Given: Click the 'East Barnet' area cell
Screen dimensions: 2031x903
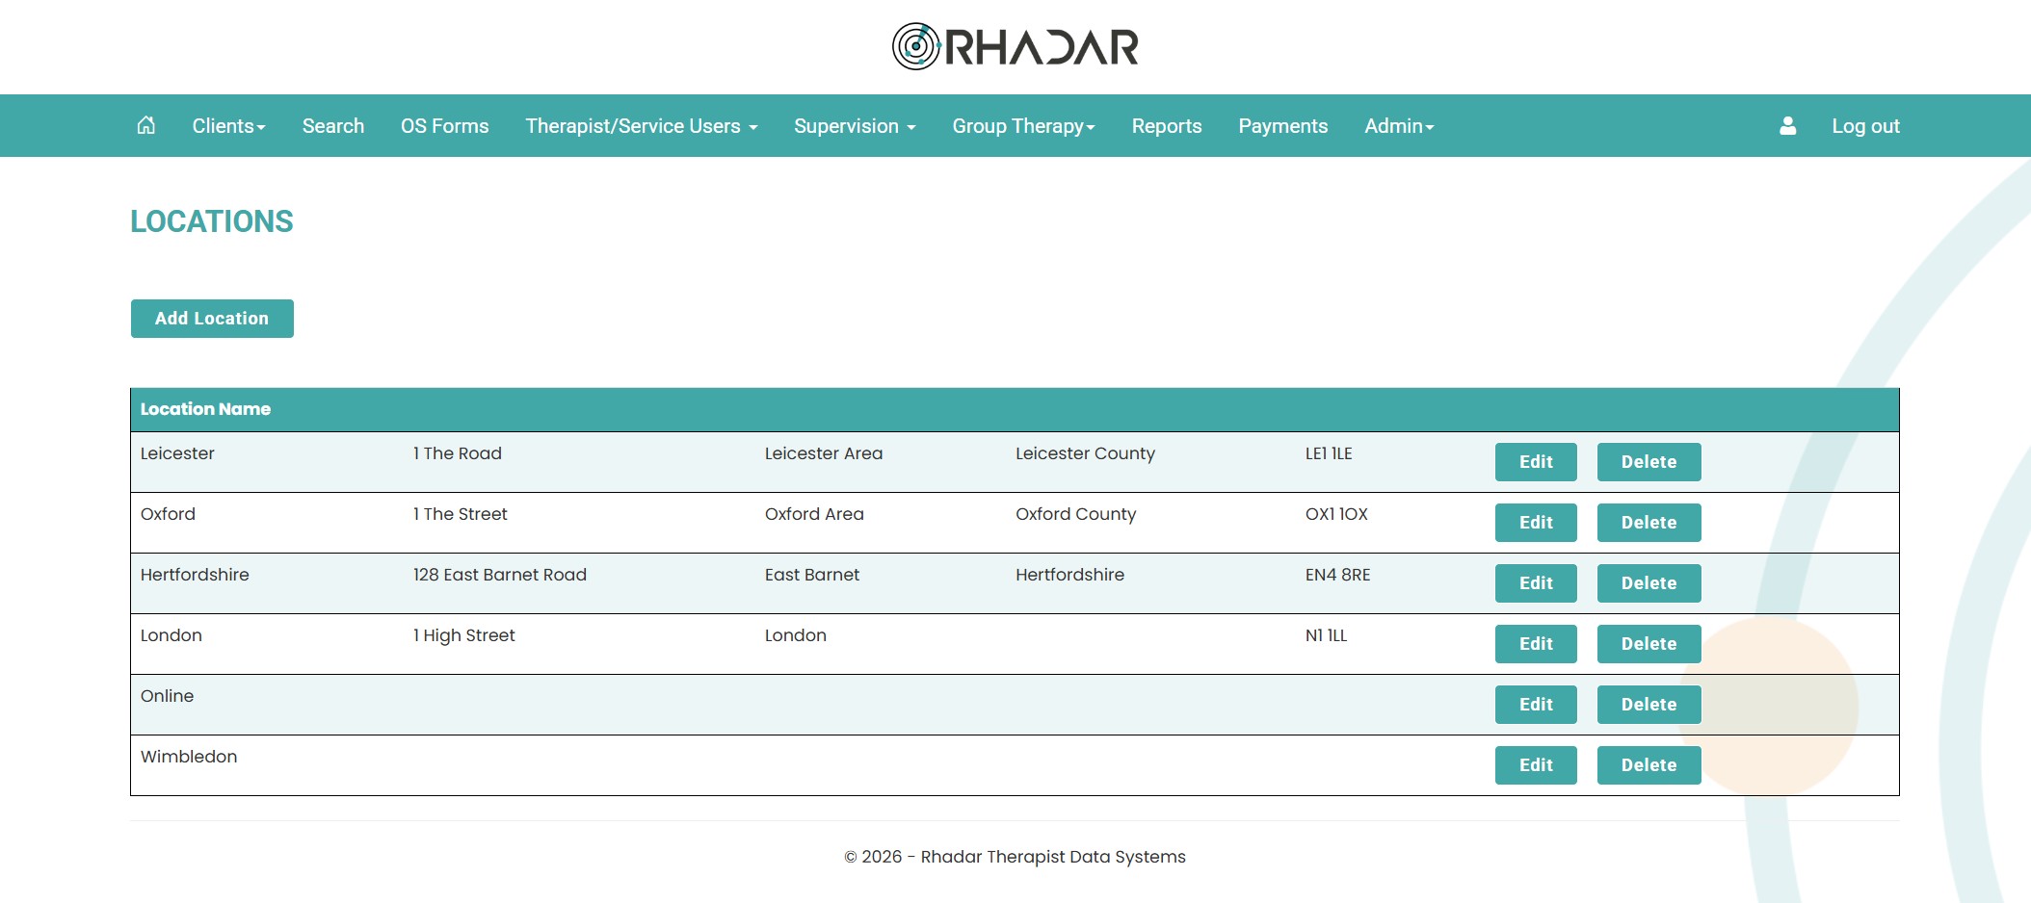Looking at the screenshot, I should (812, 575).
